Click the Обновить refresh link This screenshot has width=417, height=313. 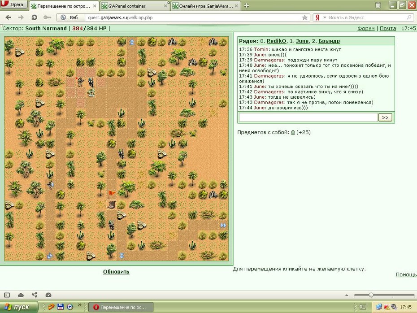click(x=116, y=272)
